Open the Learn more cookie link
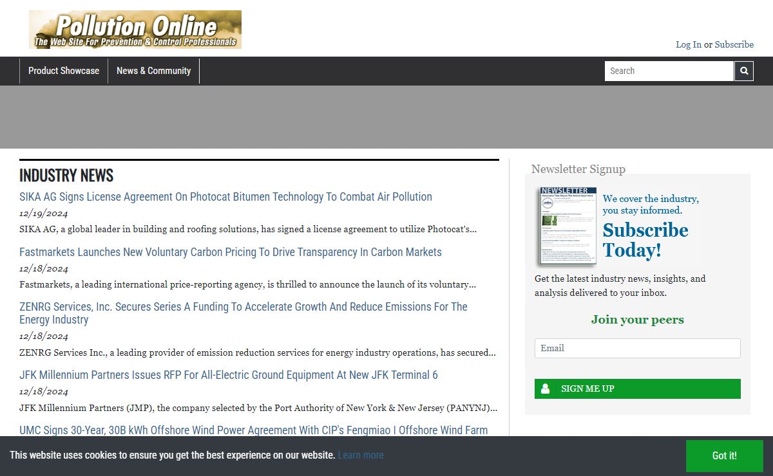 361,455
